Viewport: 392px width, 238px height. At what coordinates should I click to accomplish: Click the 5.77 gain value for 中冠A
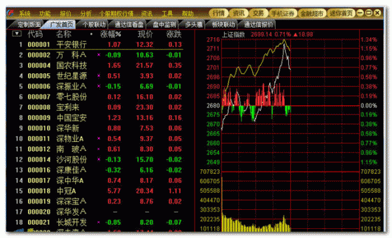pyautogui.click(x=114, y=191)
